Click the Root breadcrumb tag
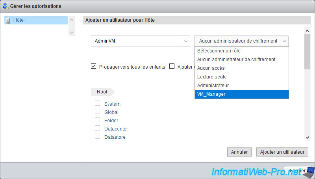This screenshot has height=179, width=315. [x=102, y=92]
